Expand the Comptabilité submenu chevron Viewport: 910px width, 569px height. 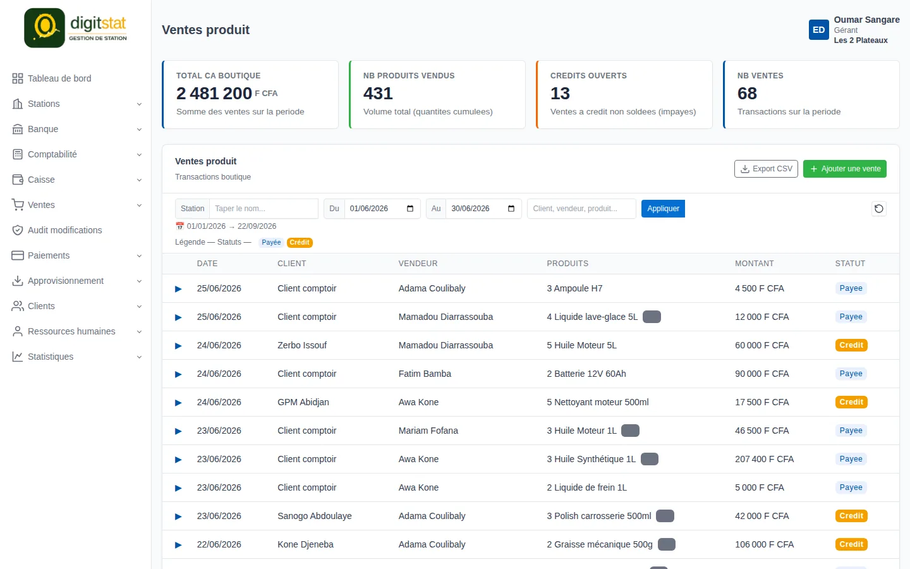139,155
